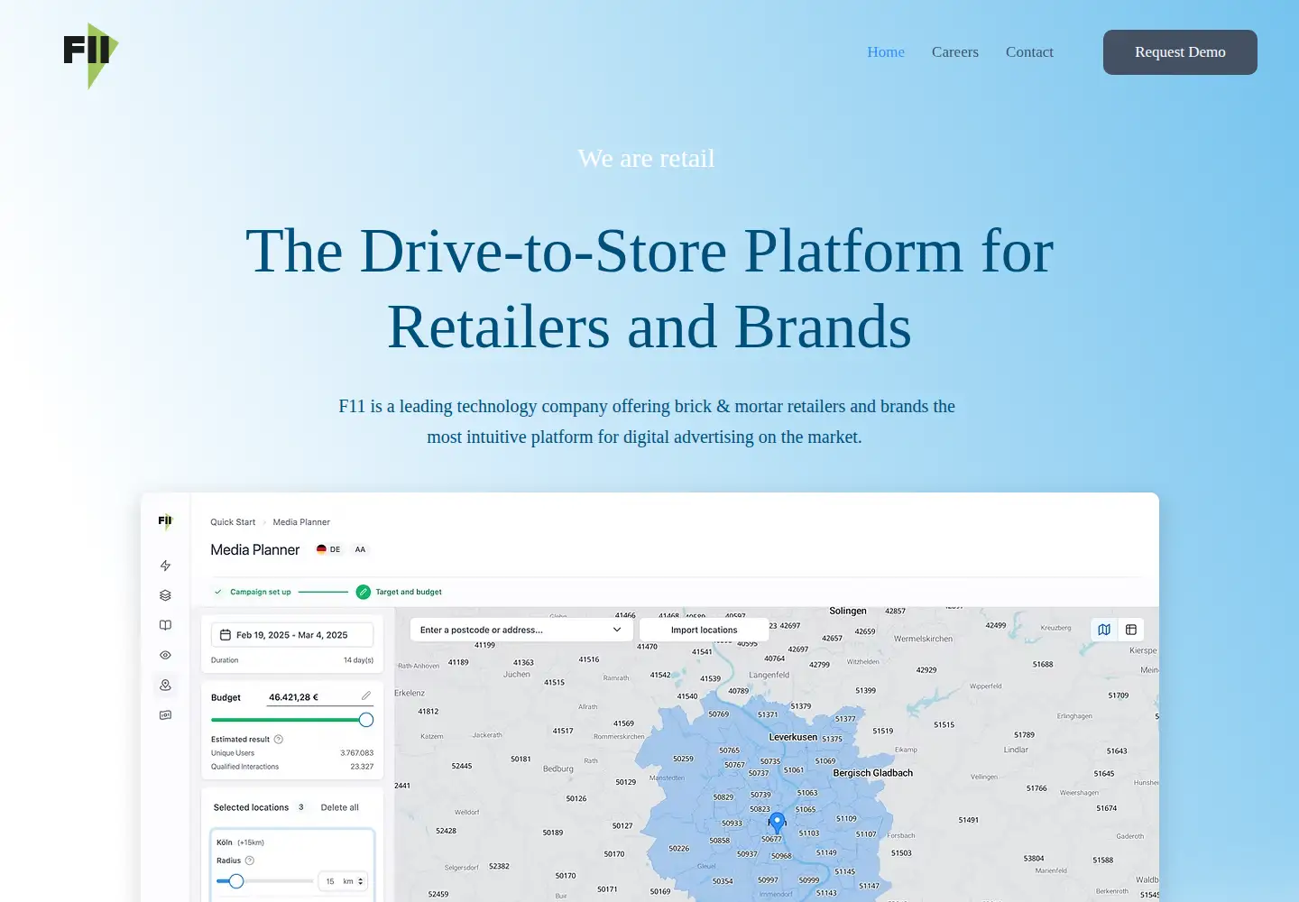Open the help icon next to Radius
Image resolution: width=1299 pixels, height=902 pixels.
coord(250,861)
